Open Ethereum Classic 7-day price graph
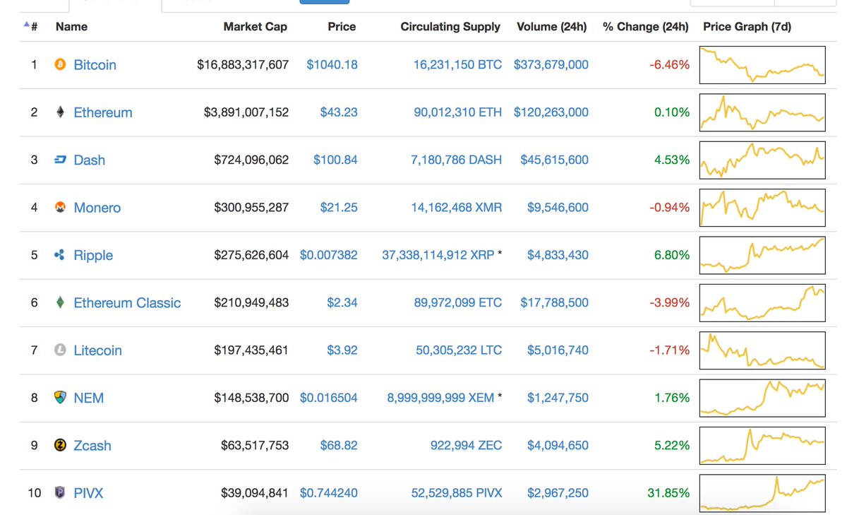This screenshot has width=847, height=515. pos(762,302)
